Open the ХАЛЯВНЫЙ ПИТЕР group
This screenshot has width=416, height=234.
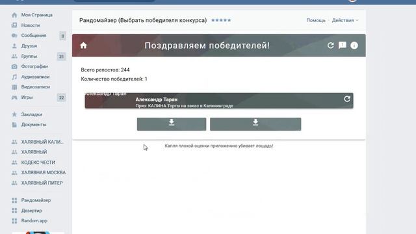42,183
